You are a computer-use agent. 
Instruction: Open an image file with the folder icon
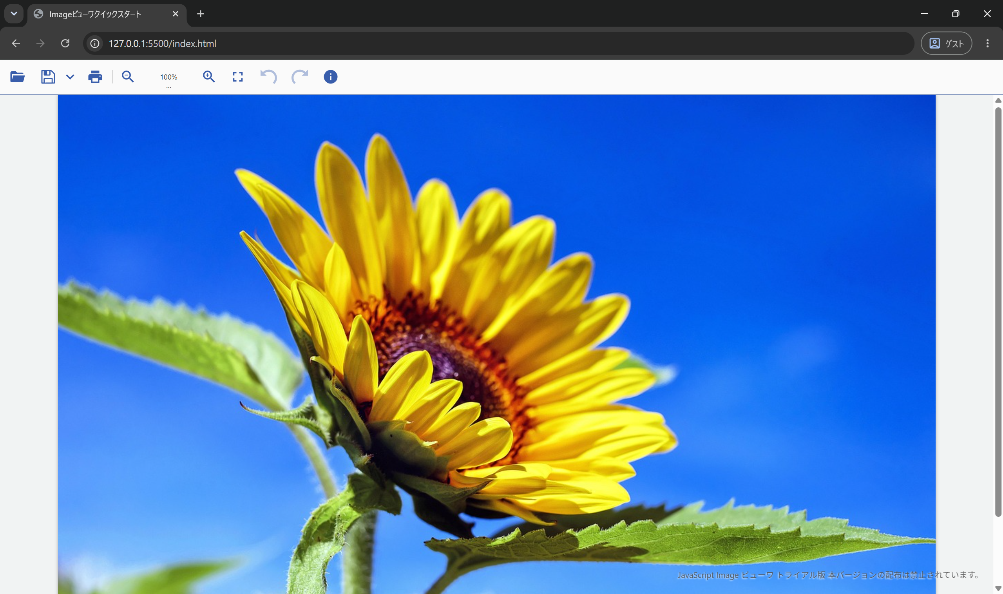[17, 76]
